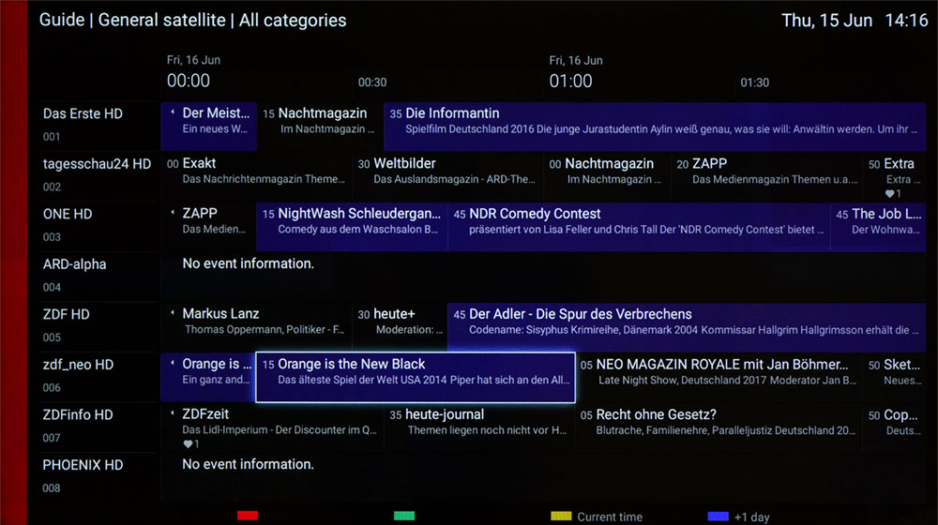Open the All categories filter in header
The height and width of the screenshot is (525, 938).
[293, 20]
